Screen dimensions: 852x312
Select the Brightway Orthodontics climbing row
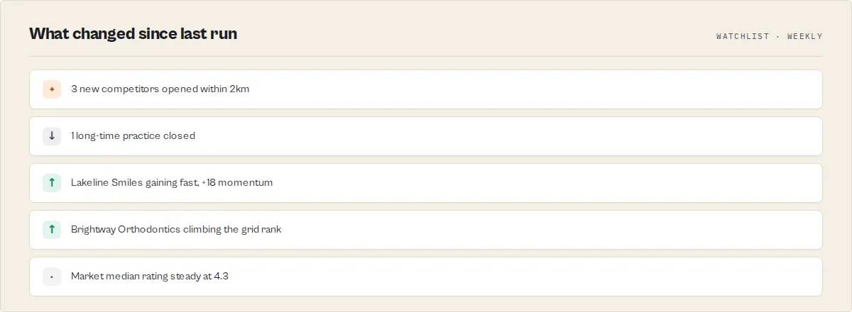click(426, 230)
